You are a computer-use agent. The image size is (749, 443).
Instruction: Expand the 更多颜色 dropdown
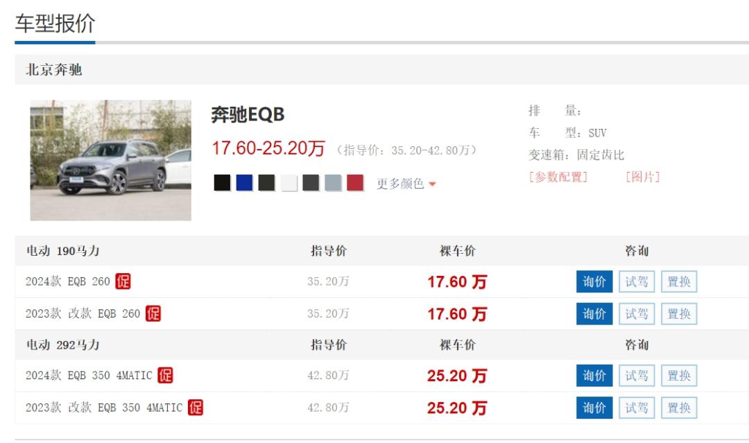pos(406,184)
